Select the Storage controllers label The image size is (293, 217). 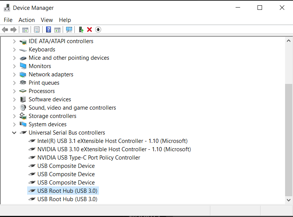[52, 116]
